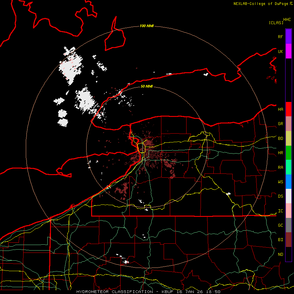Click the WS legend label
Screen dimensions: 294x294
click(x=280, y=182)
